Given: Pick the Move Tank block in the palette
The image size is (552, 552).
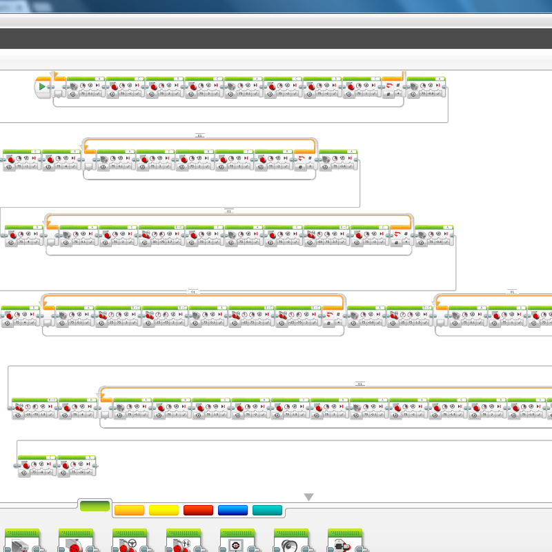Looking at the screenshot, I should click(184, 541).
